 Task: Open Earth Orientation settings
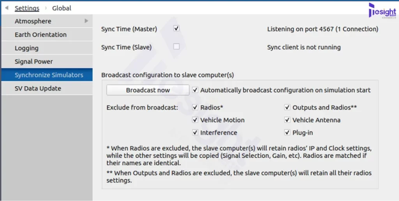click(41, 35)
